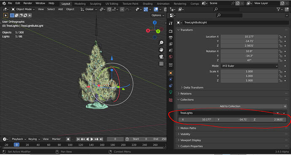
Task: Toggle the lock for Rotation X
Action: [280, 51]
